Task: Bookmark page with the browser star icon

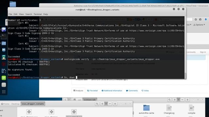Action: click(196, 19)
